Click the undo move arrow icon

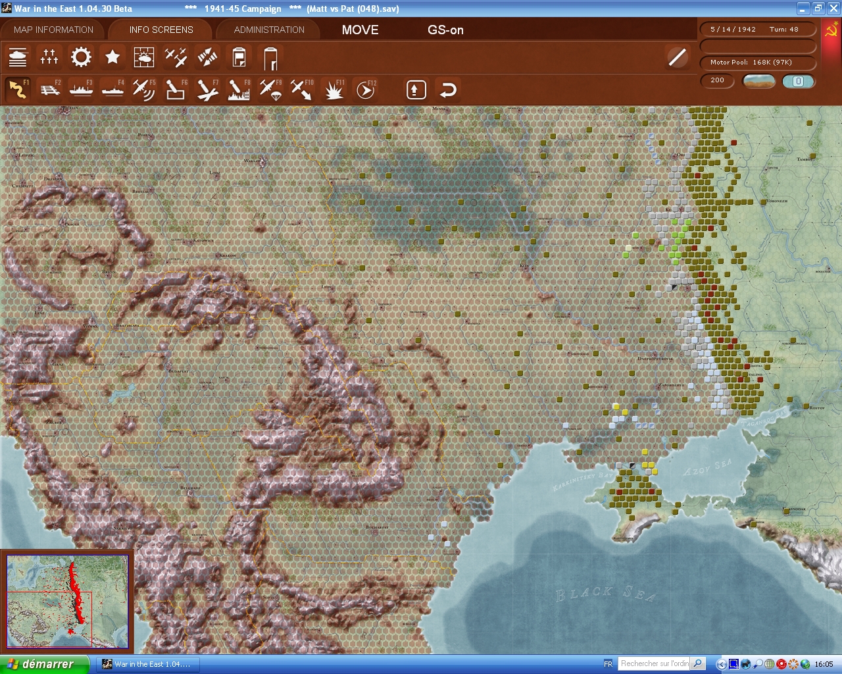click(x=448, y=90)
